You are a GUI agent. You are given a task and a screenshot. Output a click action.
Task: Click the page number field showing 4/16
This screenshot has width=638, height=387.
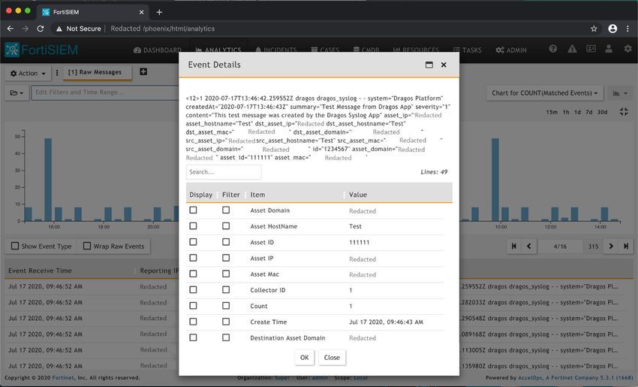(560, 246)
